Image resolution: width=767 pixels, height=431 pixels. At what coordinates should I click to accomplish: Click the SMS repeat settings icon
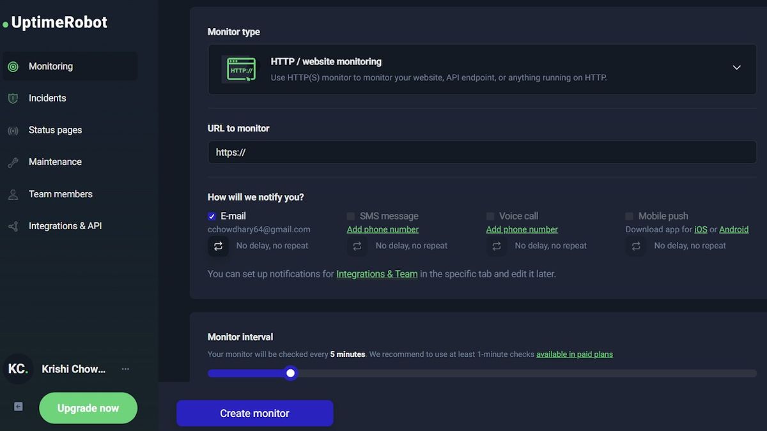coord(357,246)
